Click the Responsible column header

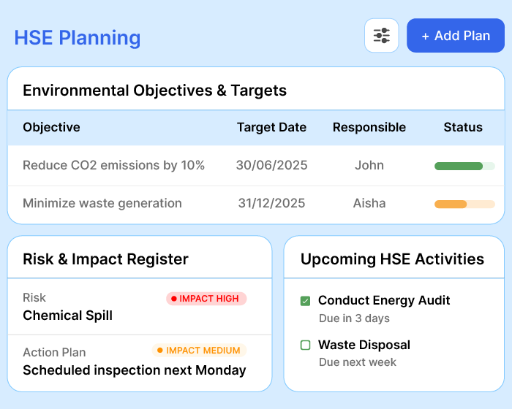coord(369,127)
